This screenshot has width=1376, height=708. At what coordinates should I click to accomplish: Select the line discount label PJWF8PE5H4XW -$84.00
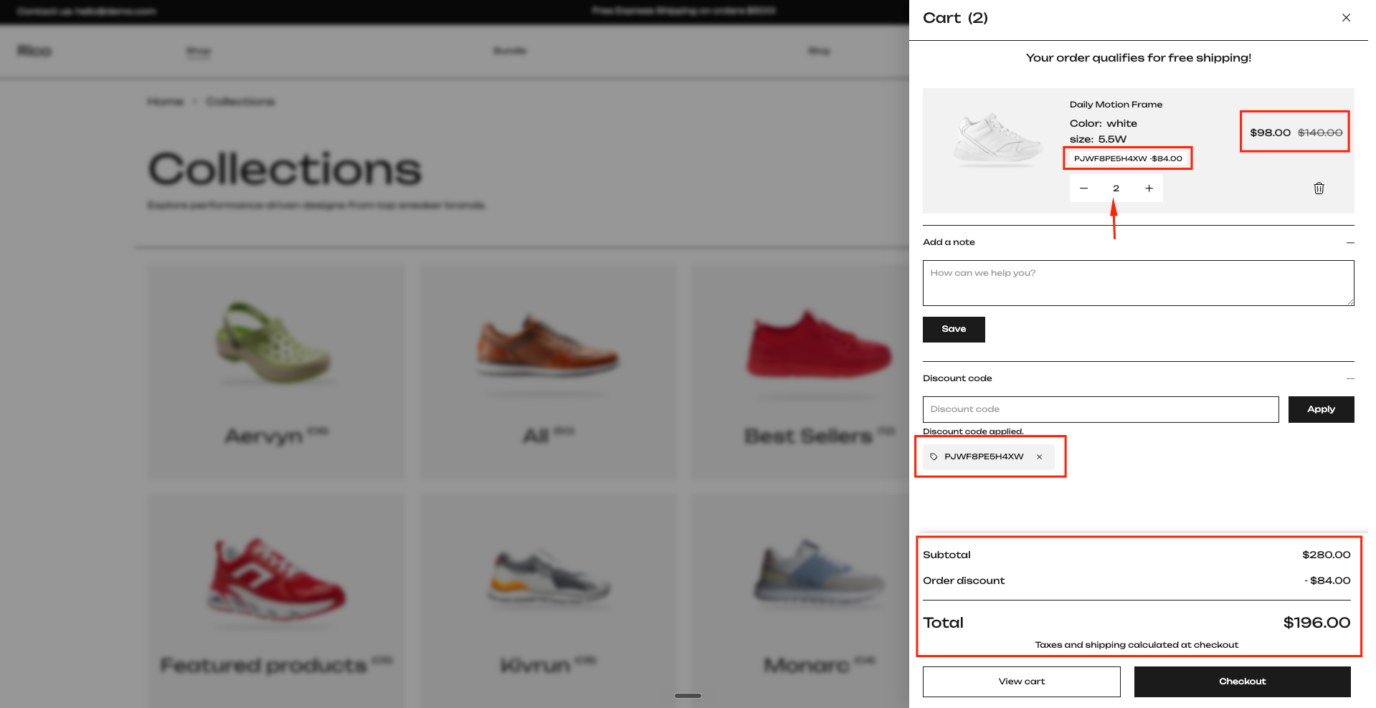[x=1128, y=158]
